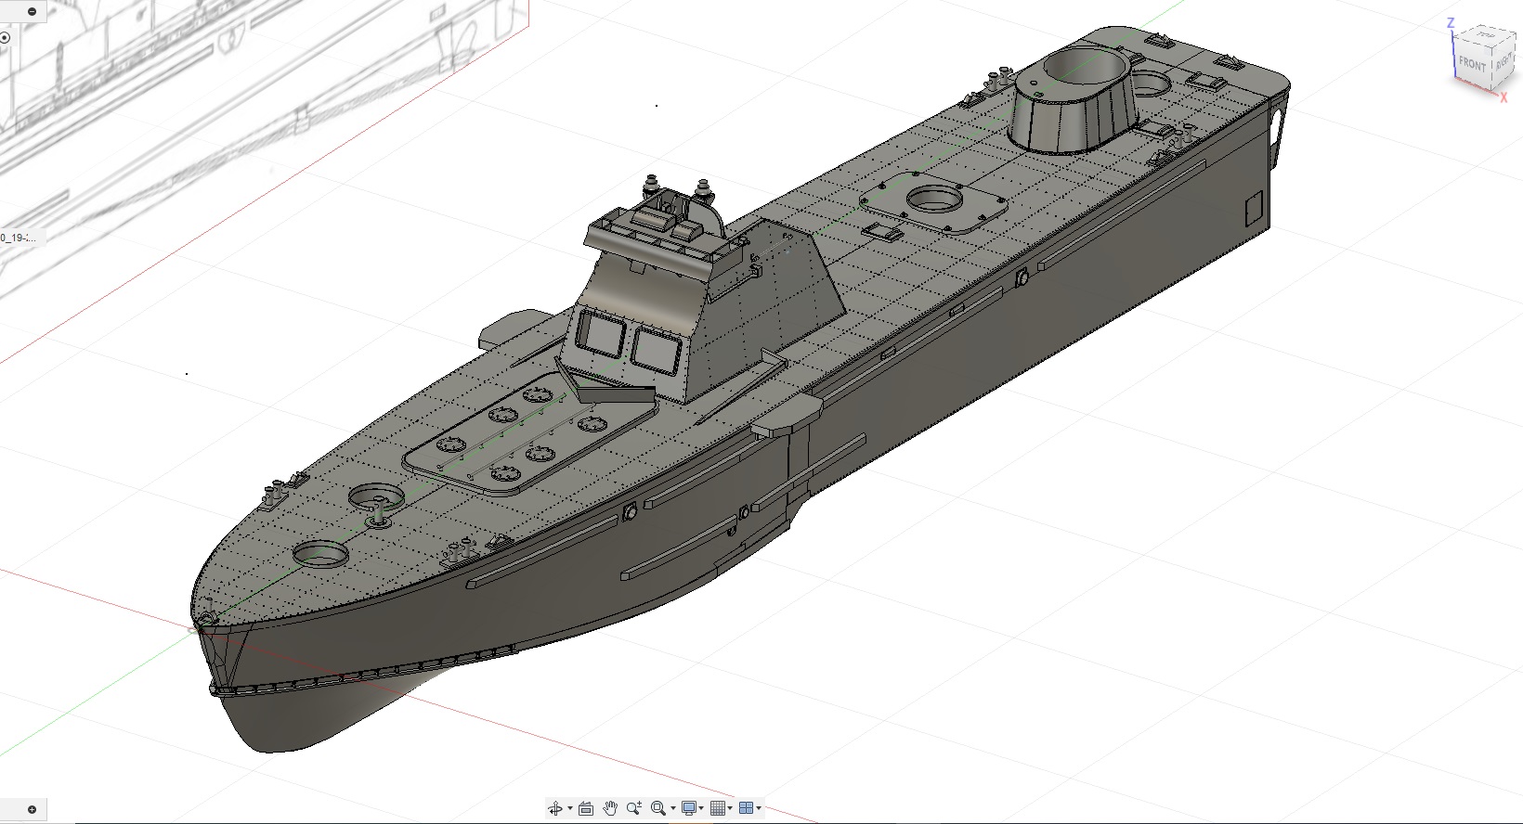Select the canvas item labeled 0_19-

point(18,238)
